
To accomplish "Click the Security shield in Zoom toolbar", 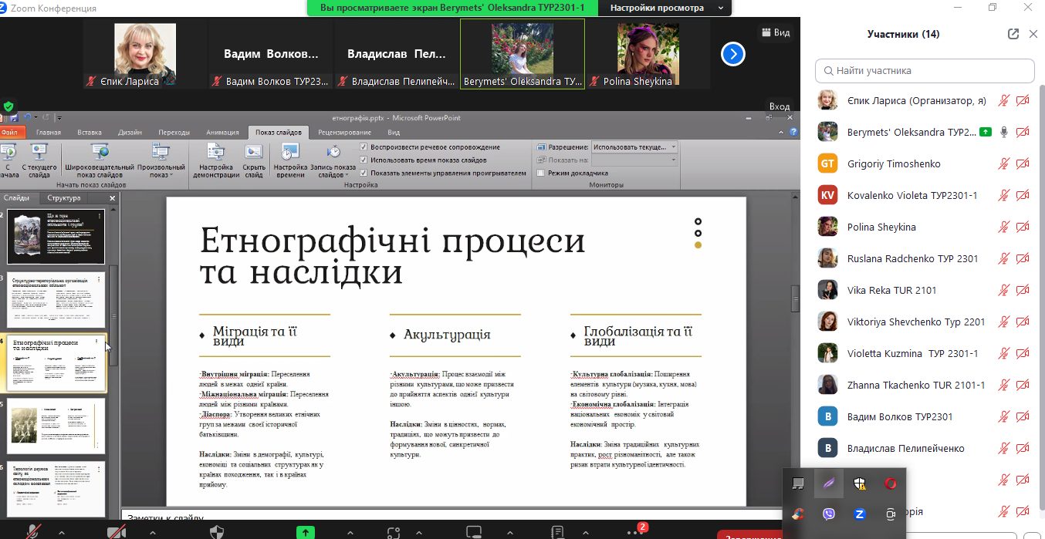I will tap(218, 532).
